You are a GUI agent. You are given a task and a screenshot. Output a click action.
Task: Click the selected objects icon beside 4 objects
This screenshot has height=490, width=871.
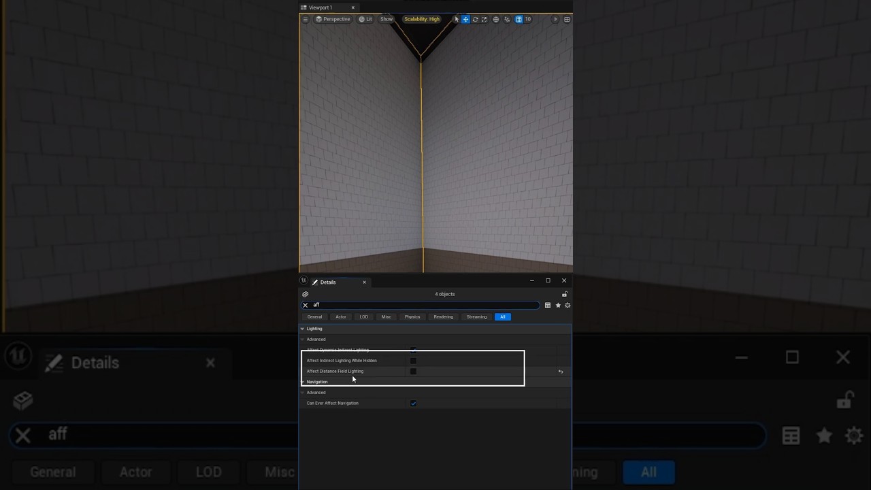click(305, 294)
